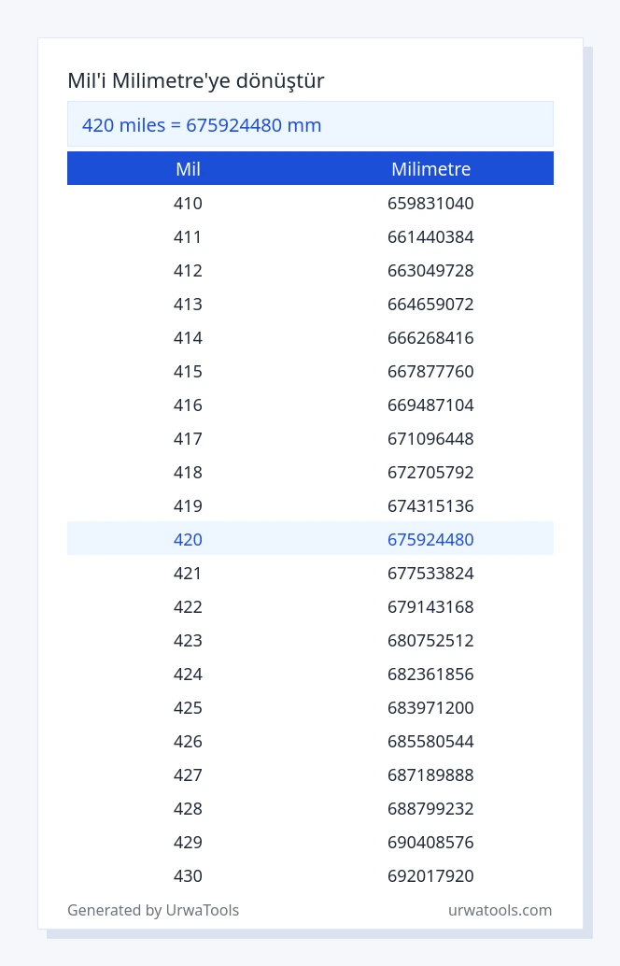
Task: Select the highlighted 420 mil cell
Action: [188, 540]
